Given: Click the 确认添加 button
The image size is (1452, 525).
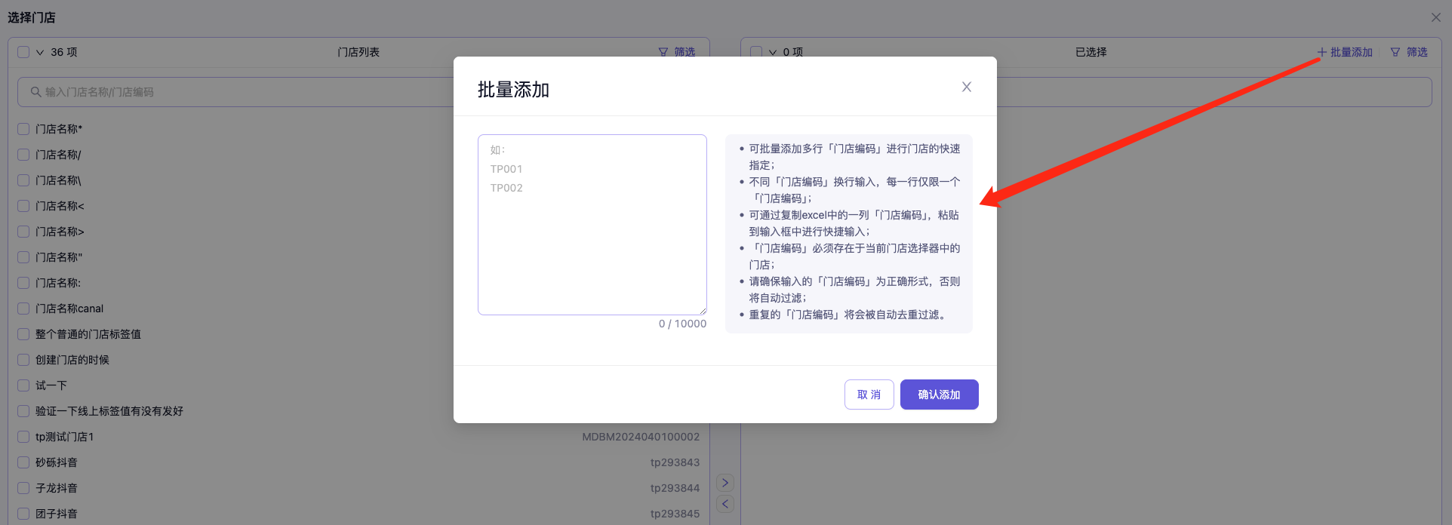Looking at the screenshot, I should 939,395.
